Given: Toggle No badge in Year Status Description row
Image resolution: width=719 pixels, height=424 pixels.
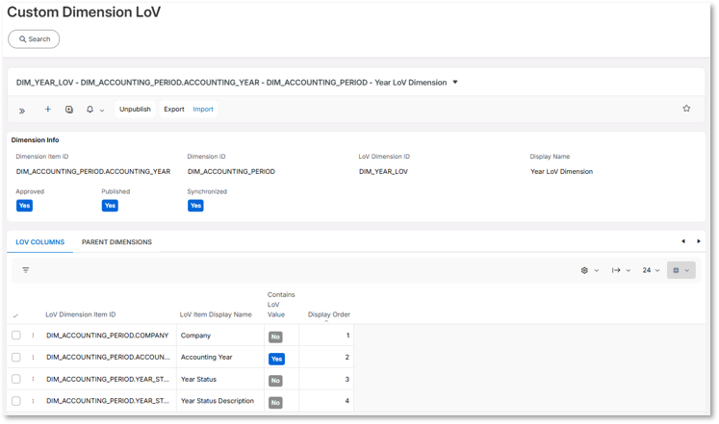Looking at the screenshot, I should coord(275,403).
